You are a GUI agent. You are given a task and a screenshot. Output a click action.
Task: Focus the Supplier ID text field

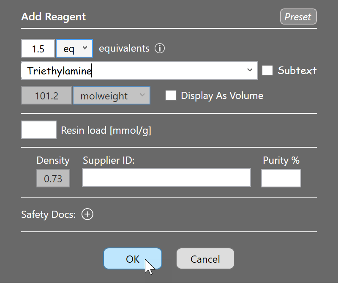166,178
